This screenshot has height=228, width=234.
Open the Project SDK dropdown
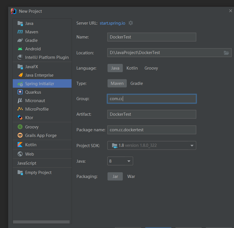pos(152,145)
